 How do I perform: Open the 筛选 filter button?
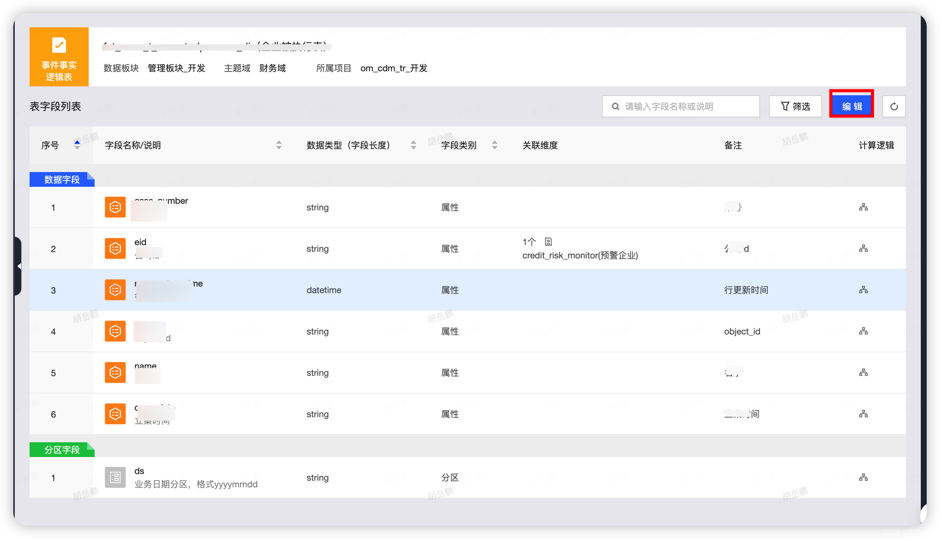tap(795, 107)
